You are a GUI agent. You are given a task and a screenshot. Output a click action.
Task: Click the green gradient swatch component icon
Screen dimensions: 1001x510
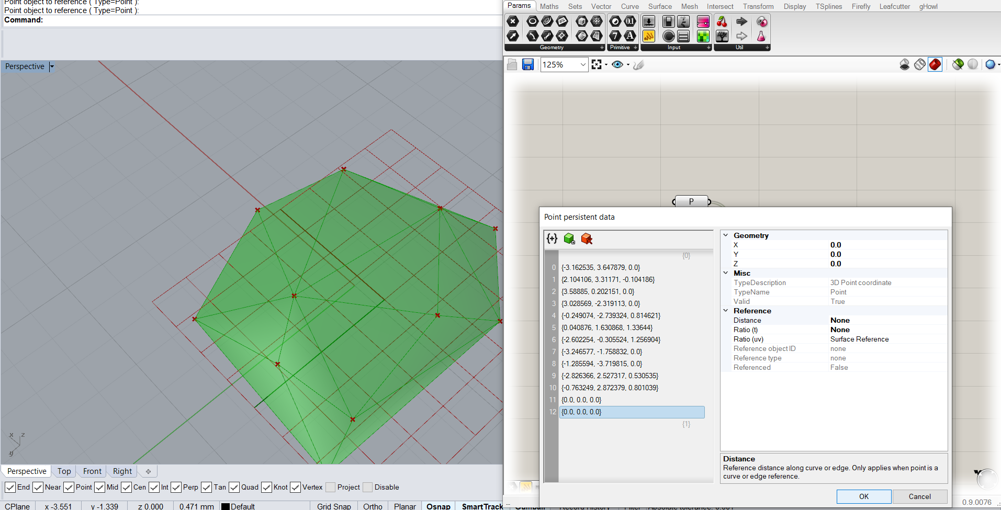click(703, 36)
